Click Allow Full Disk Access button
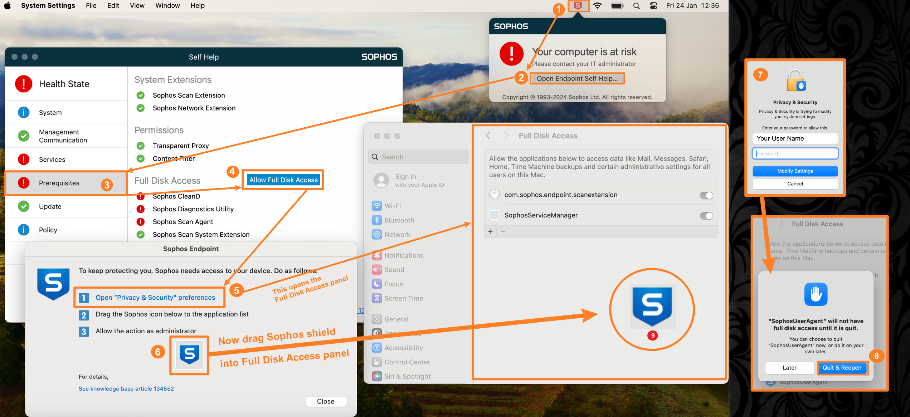This screenshot has width=910, height=417. (283, 180)
